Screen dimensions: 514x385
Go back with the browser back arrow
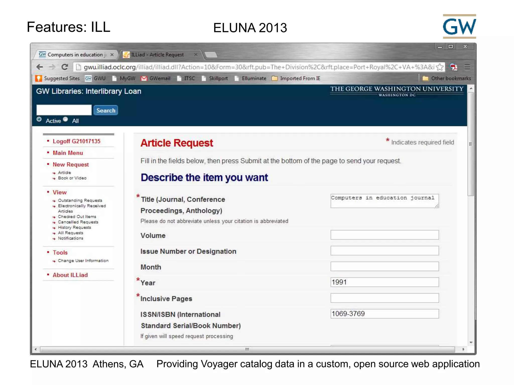pos(40,67)
